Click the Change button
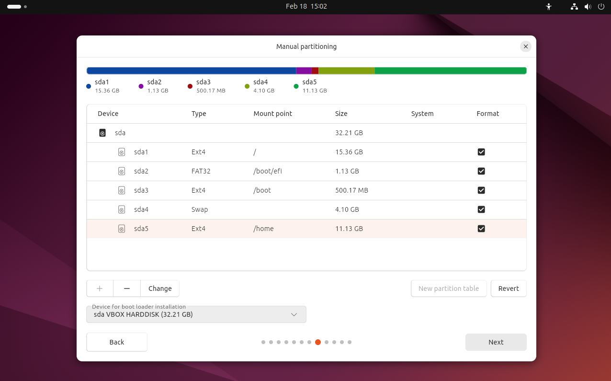This screenshot has width=611, height=381. (x=160, y=289)
